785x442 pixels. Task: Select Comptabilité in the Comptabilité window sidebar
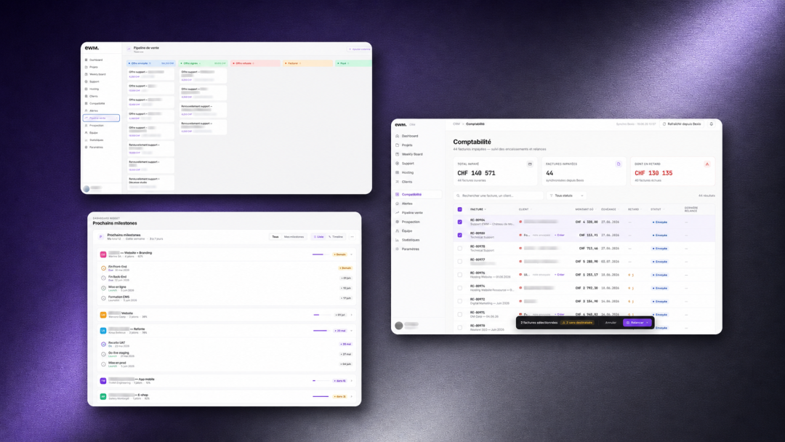418,194
